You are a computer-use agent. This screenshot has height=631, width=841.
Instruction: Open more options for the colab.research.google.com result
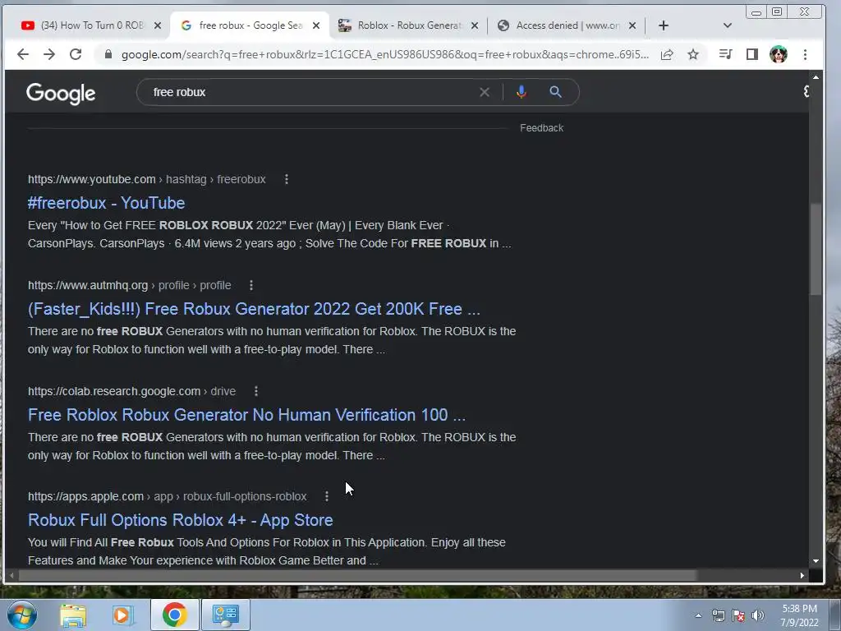(x=256, y=391)
